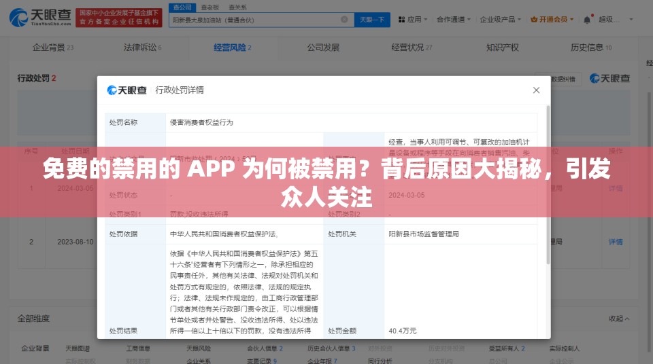This screenshot has height=364, width=653.
Task: Click the 行政处罚 2 section heading
Action: 37,78
